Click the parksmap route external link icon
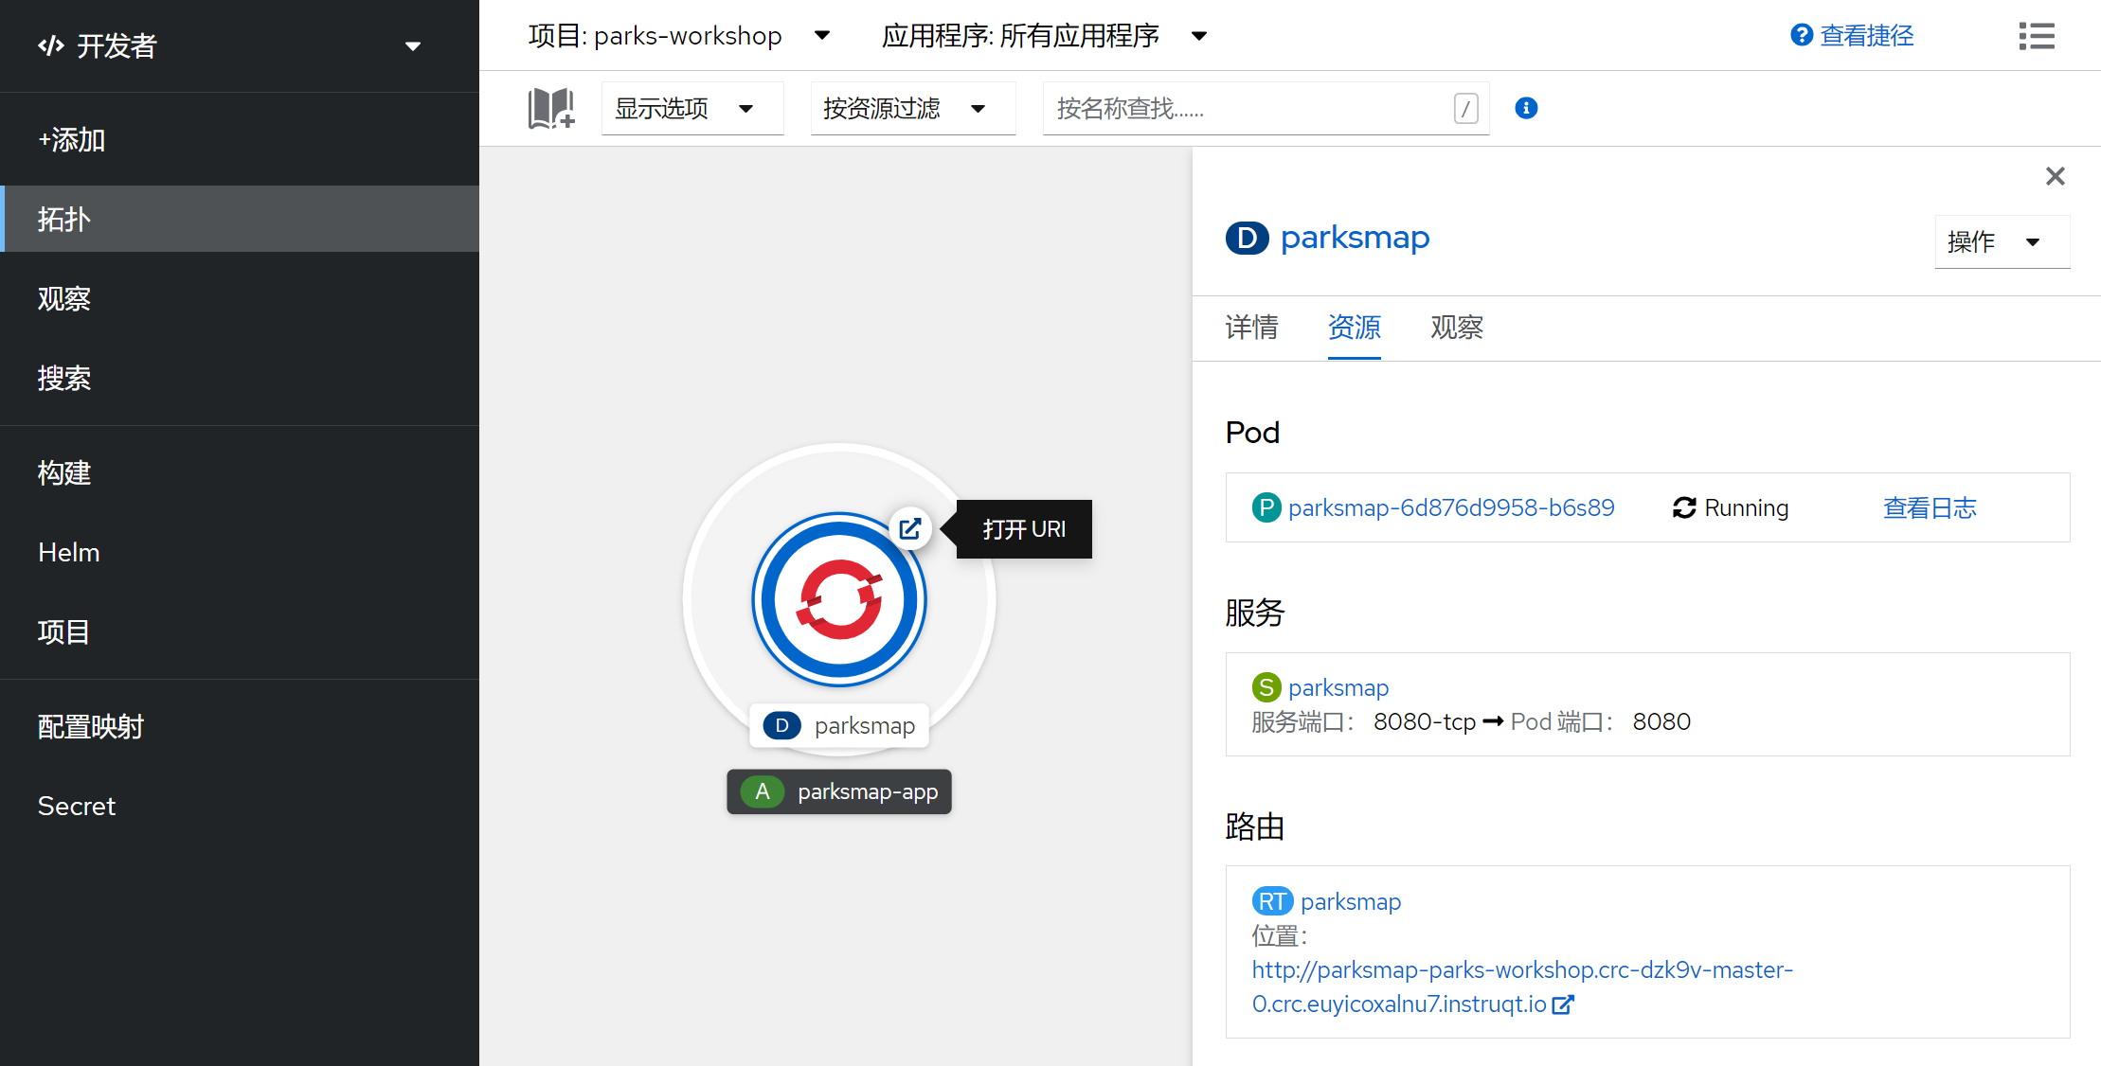Image resolution: width=2101 pixels, height=1066 pixels. (x=1564, y=1004)
